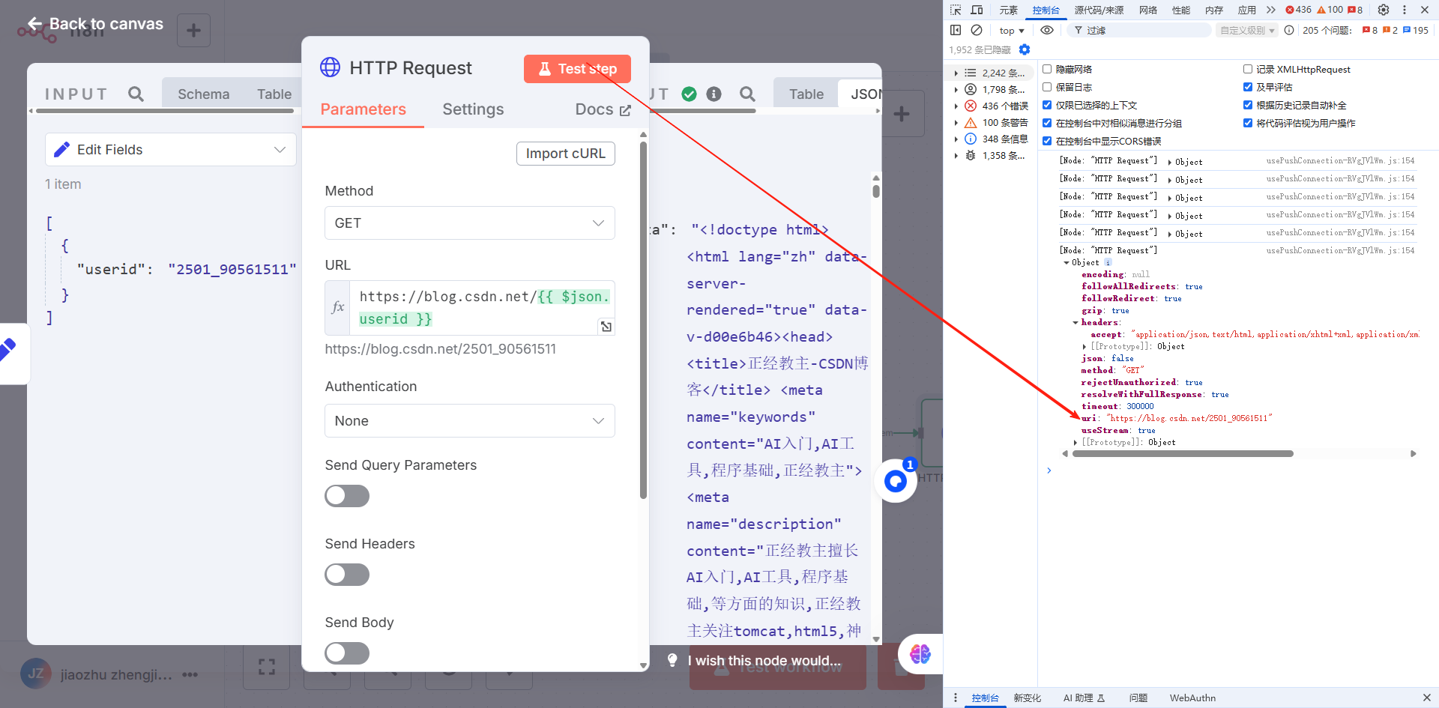1439x708 pixels.
Task: Click the green success checkmark icon
Action: [x=690, y=94]
